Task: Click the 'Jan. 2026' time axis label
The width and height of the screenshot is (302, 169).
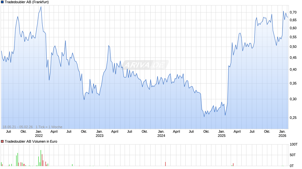Action: [282, 134]
